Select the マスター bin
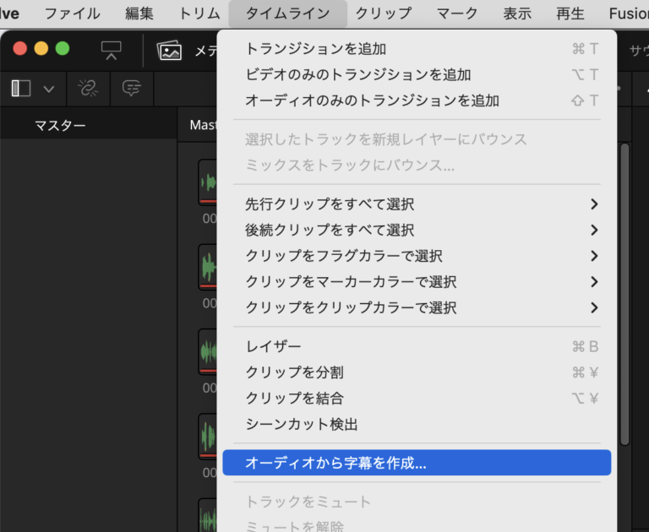Image resolution: width=649 pixels, height=532 pixels. coord(61,125)
